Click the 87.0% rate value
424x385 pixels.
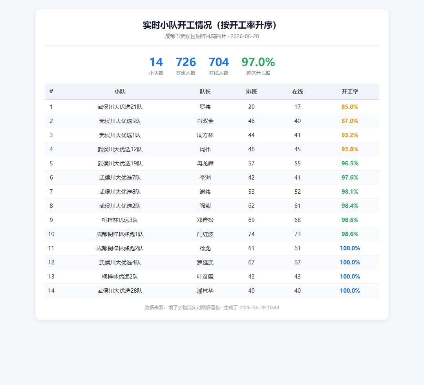pyautogui.click(x=350, y=121)
